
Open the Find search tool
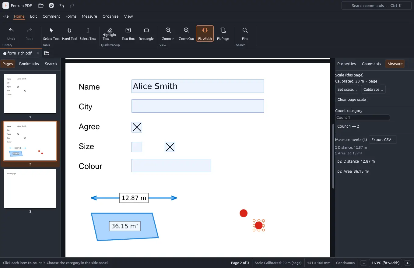pos(245,33)
